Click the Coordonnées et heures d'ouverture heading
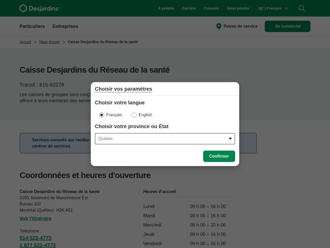Viewport: 330px width, 248px height. coord(85,175)
